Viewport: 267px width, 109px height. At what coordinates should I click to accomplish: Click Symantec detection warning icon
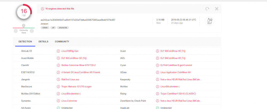pyautogui.click(x=58, y=101)
